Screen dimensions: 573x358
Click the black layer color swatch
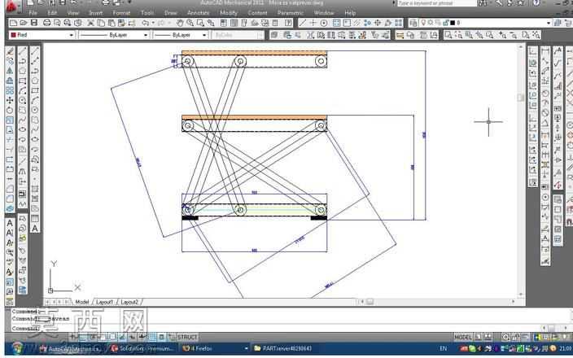point(453,23)
